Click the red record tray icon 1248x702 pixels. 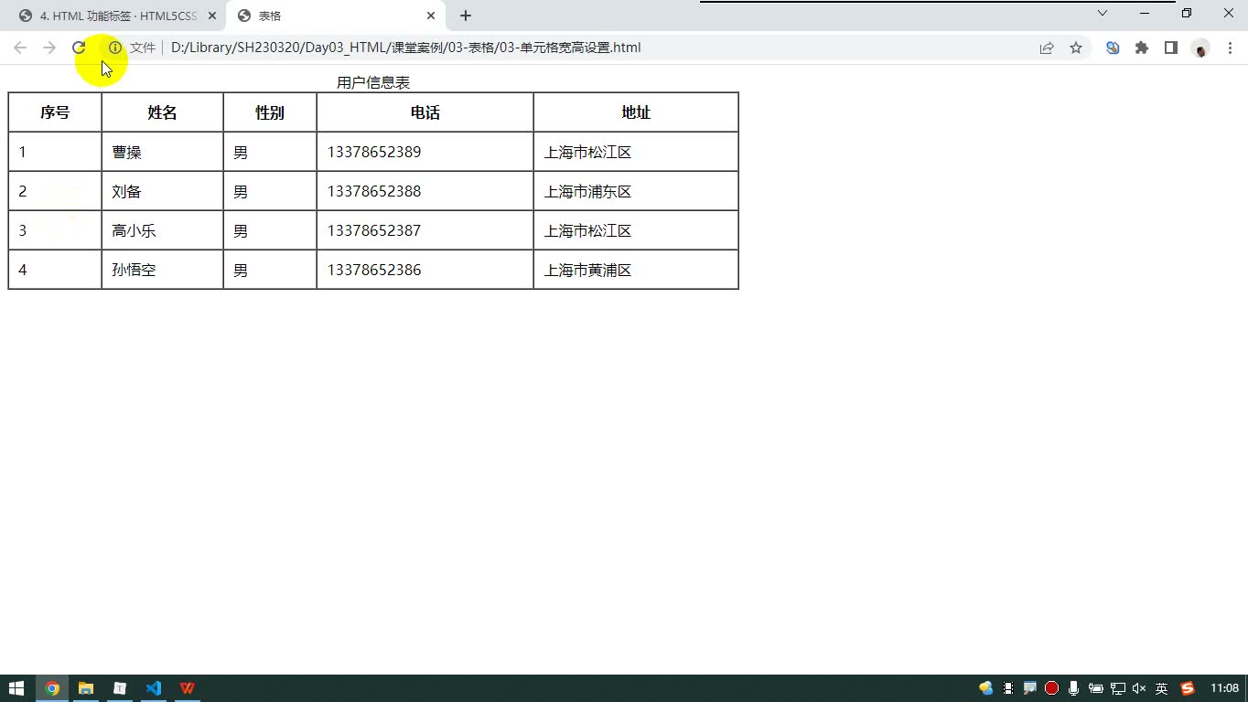(1051, 688)
